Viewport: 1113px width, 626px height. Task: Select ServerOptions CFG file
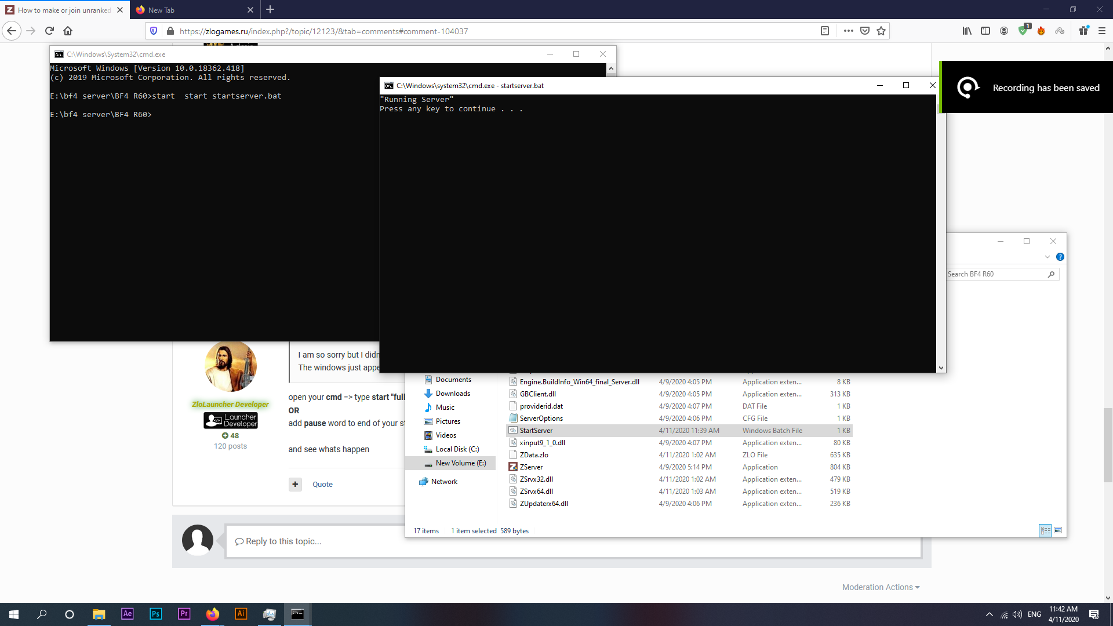coord(679,418)
